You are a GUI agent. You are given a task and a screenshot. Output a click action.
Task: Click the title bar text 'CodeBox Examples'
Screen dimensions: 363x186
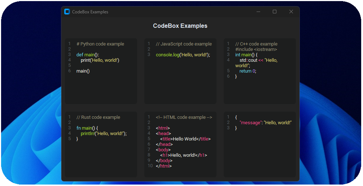[x=90, y=12]
